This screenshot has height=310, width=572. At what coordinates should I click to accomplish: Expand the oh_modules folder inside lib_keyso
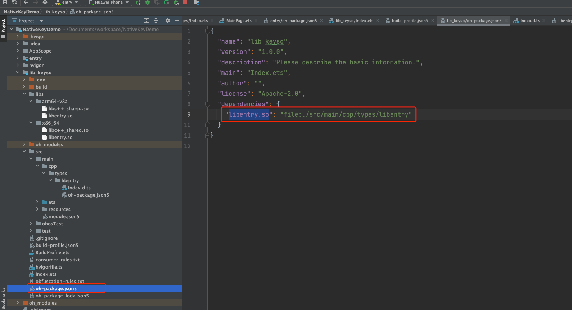[x=24, y=144]
